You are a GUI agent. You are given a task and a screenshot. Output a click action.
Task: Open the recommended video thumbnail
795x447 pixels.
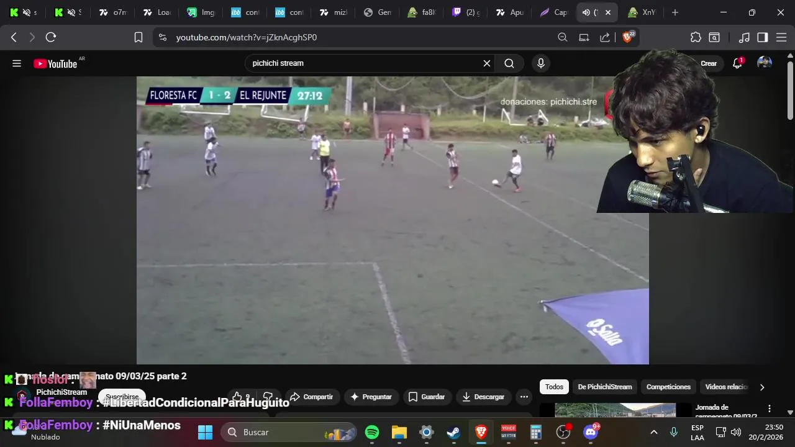(615, 410)
